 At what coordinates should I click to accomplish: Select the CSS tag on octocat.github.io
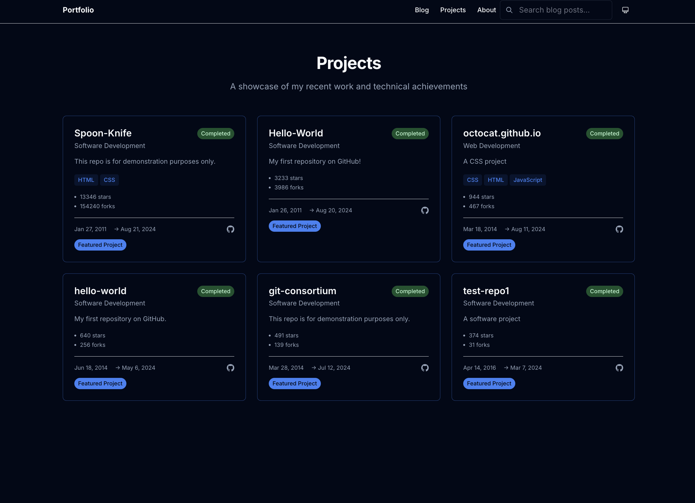click(x=473, y=180)
